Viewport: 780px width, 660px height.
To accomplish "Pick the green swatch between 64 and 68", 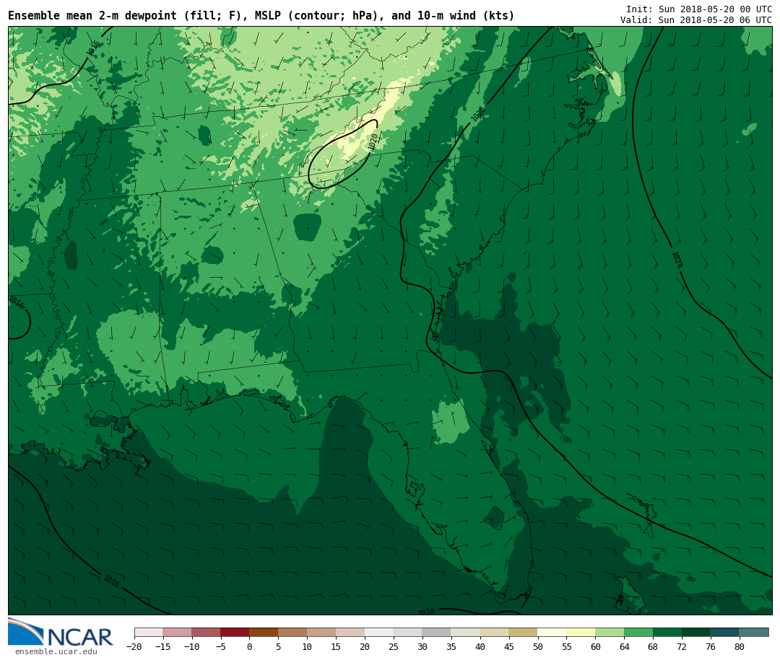I will [x=638, y=632].
